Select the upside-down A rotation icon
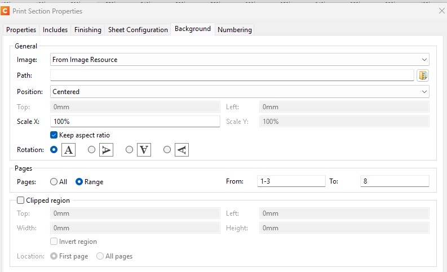Screen dimensions: 447x272 click(144, 150)
